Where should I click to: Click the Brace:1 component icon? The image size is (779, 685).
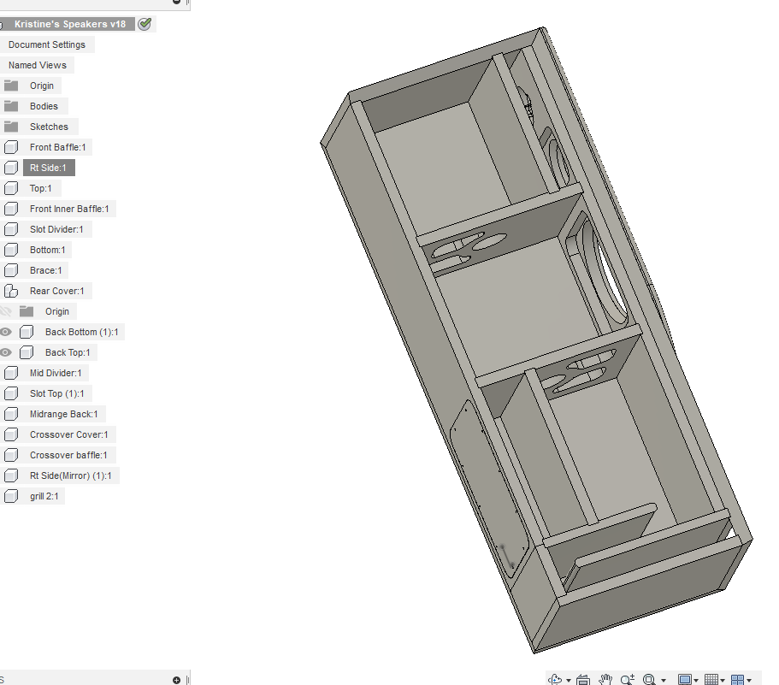[11, 270]
